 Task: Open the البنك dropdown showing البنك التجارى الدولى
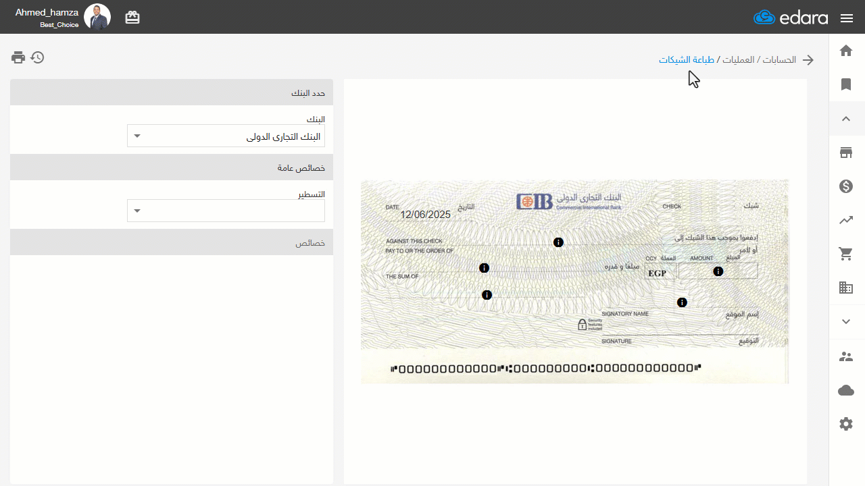pyautogui.click(x=226, y=136)
